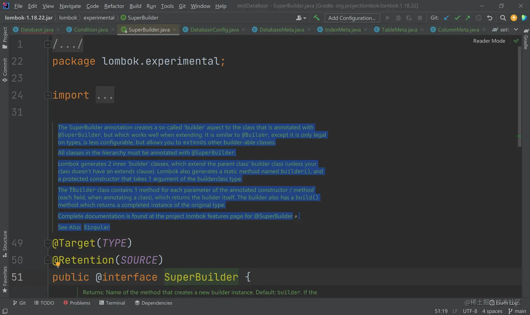Open the Commit tool window

pos(5,70)
